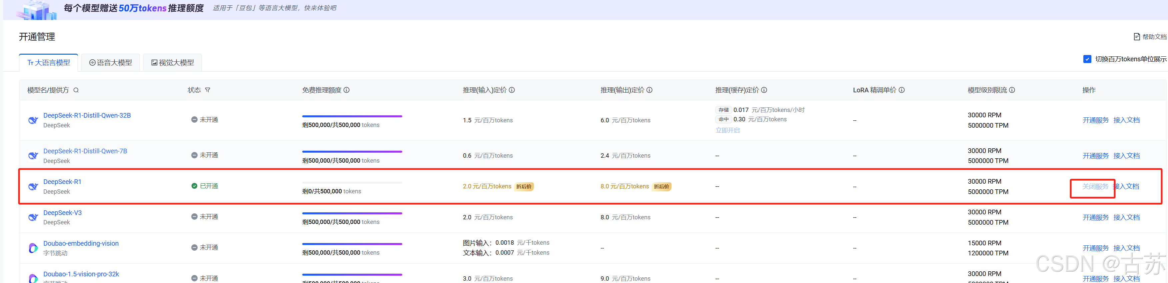The width and height of the screenshot is (1168, 283).
Task: Click the banner gift illustration
Action: click(36, 10)
